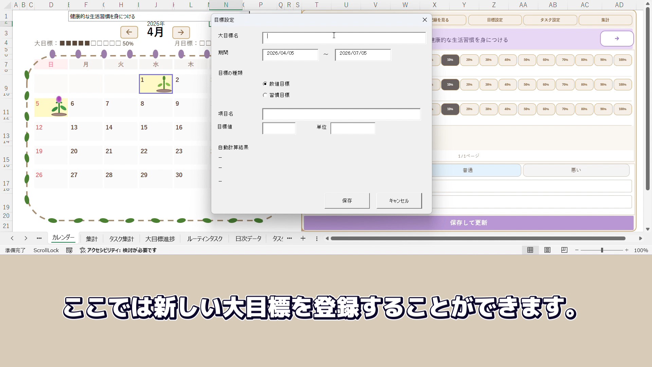This screenshot has height=367, width=652.
Task: Click the next month arrow button
Action: pos(181,32)
